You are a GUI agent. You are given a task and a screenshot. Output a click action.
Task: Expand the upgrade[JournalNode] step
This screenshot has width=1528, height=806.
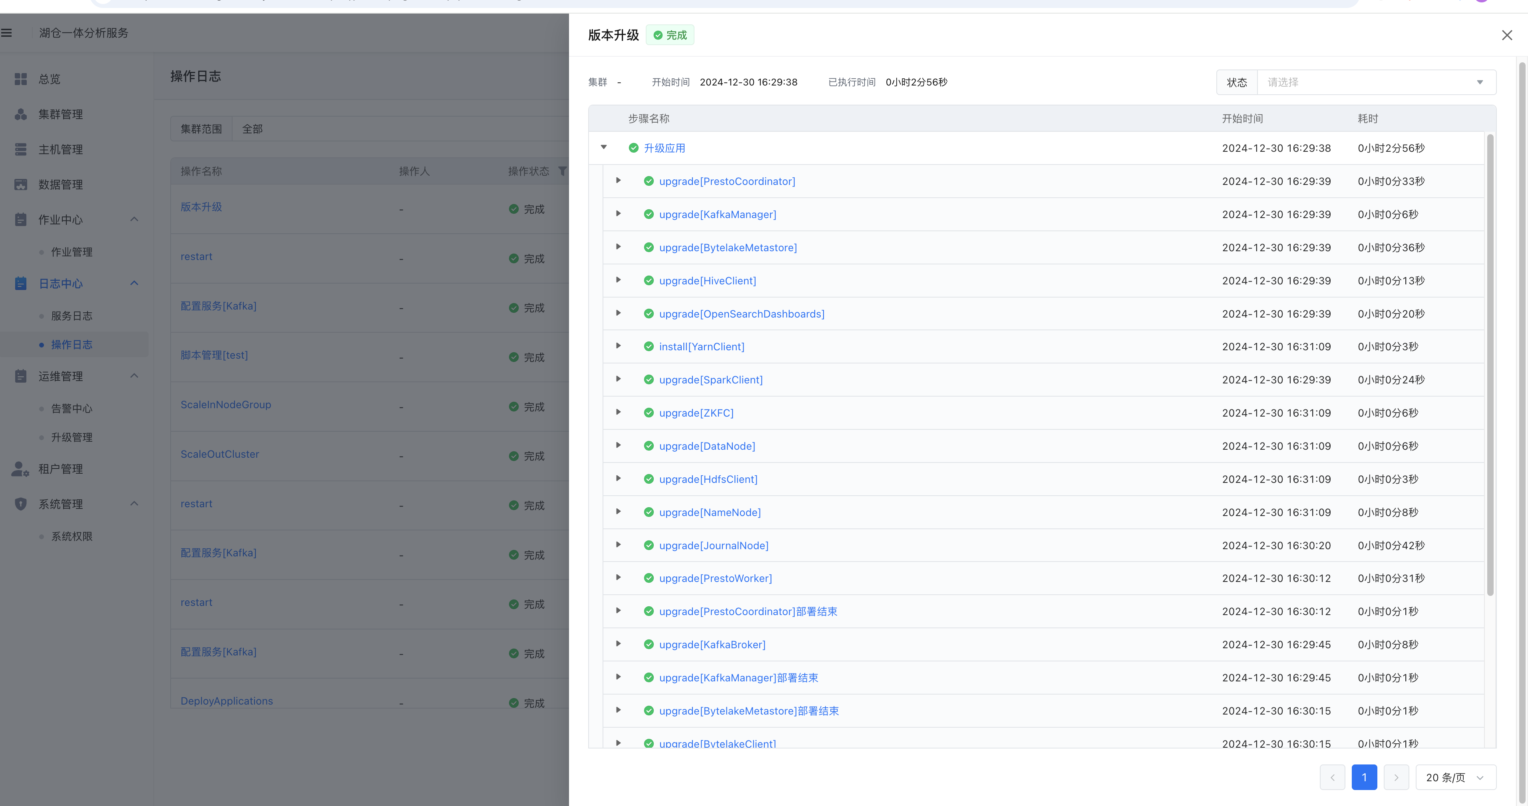pos(618,544)
